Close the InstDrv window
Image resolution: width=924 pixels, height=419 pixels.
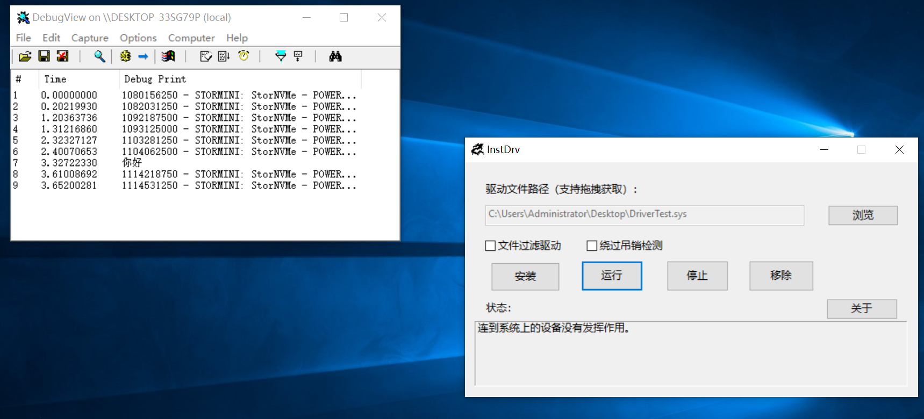click(899, 149)
